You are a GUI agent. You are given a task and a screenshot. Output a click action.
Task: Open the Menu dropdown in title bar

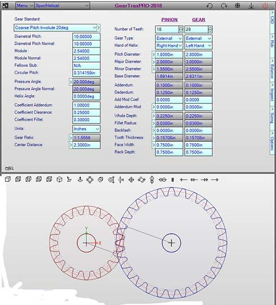point(25,6)
